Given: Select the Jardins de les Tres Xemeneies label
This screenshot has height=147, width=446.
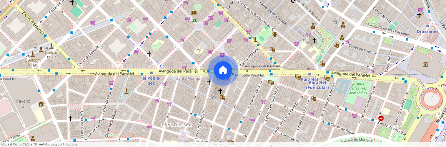Looking at the screenshot, I should pos(358,88).
